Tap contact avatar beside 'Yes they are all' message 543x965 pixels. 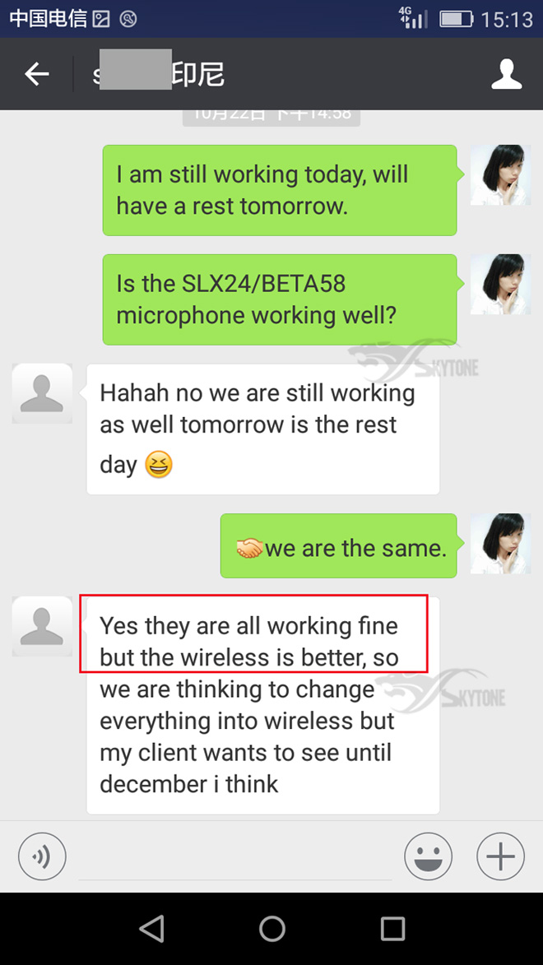click(x=42, y=626)
